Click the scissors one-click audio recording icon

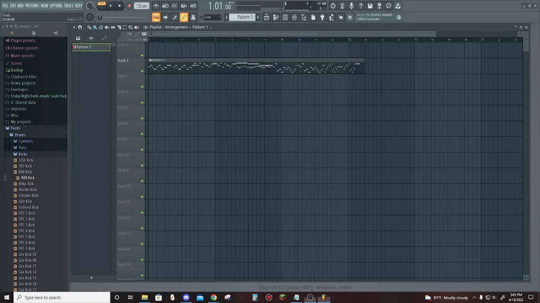[x=342, y=6]
